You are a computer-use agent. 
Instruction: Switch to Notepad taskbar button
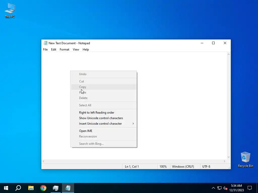(x=68, y=188)
